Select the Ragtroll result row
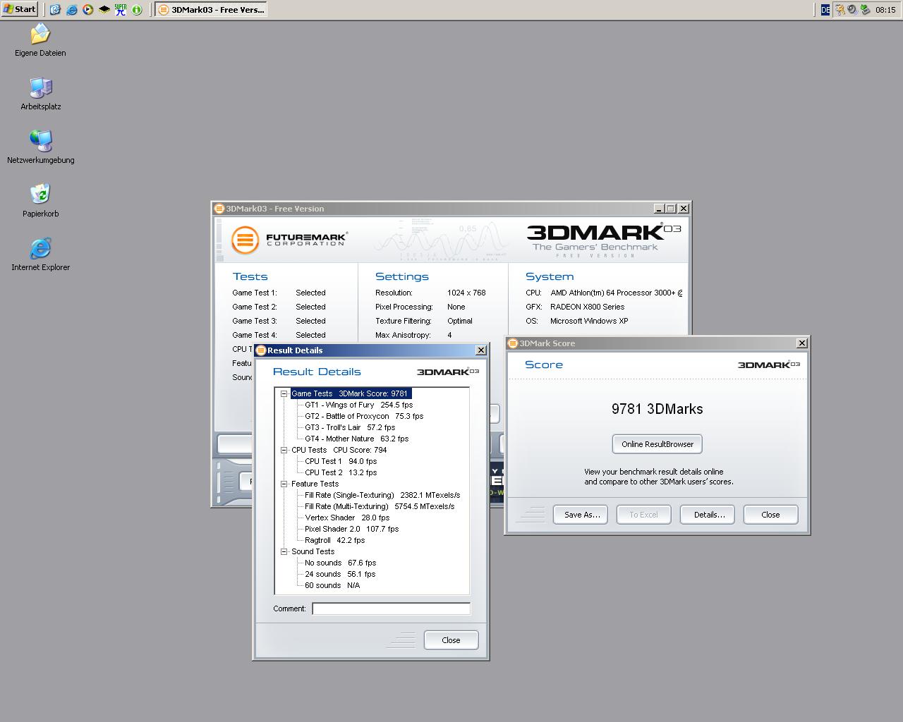This screenshot has width=903, height=722. [334, 540]
